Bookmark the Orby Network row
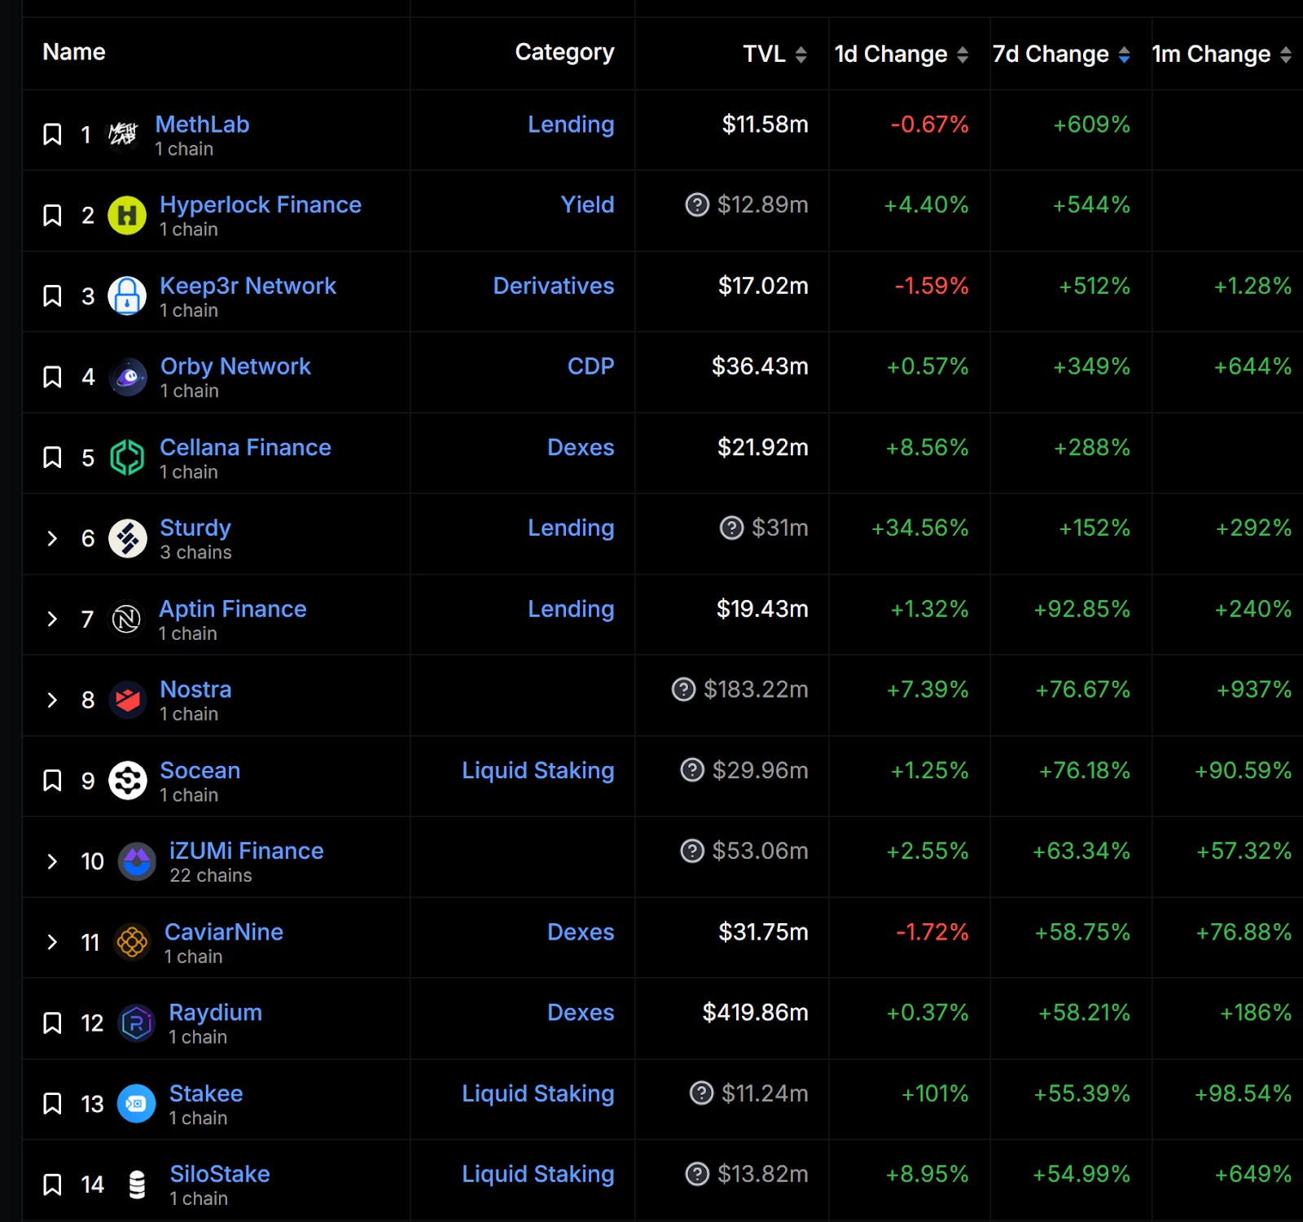This screenshot has height=1222, width=1303. point(52,377)
